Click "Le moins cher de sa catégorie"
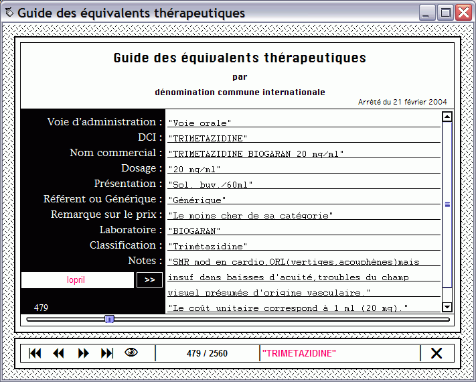Screen dimensions: 476x382 click(x=304, y=216)
